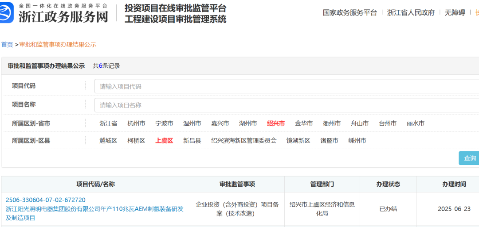The height and width of the screenshot is (227, 479).
Task: Select 宁波市 in city filter
Action: coord(164,123)
